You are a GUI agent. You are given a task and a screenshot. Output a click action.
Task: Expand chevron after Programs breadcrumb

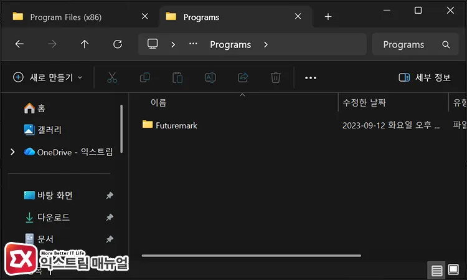(x=266, y=44)
